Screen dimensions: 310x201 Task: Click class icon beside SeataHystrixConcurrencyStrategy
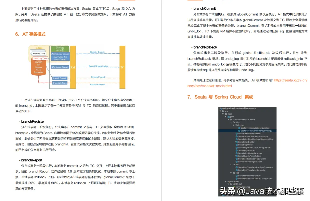click(239, 131)
